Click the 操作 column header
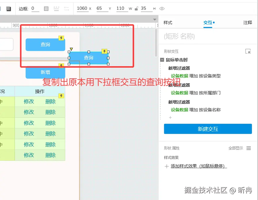This screenshot has height=200, width=258. pyautogui.click(x=40, y=91)
